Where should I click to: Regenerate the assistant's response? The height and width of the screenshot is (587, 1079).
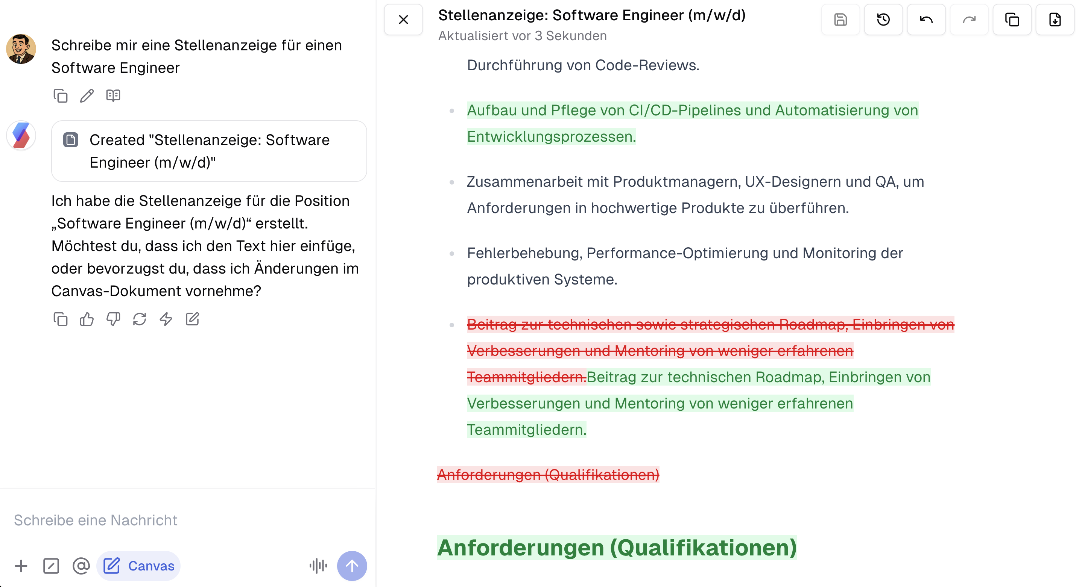point(140,319)
